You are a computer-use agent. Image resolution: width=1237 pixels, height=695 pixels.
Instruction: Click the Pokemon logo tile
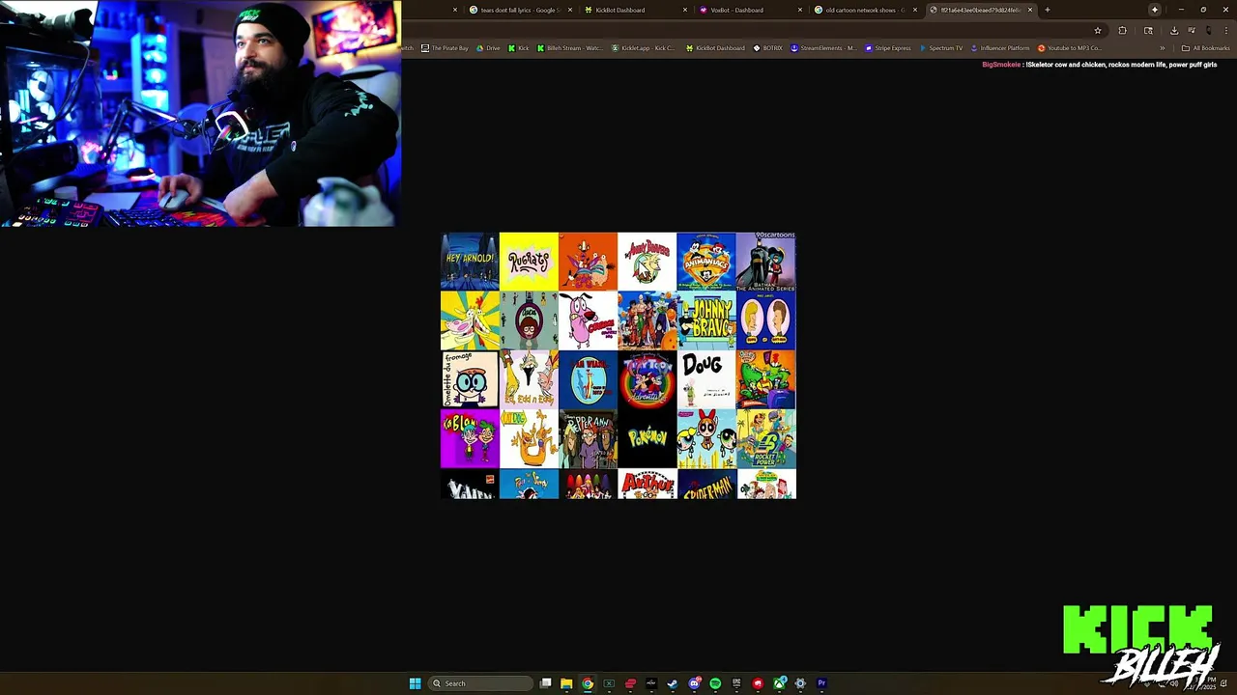coord(647,438)
